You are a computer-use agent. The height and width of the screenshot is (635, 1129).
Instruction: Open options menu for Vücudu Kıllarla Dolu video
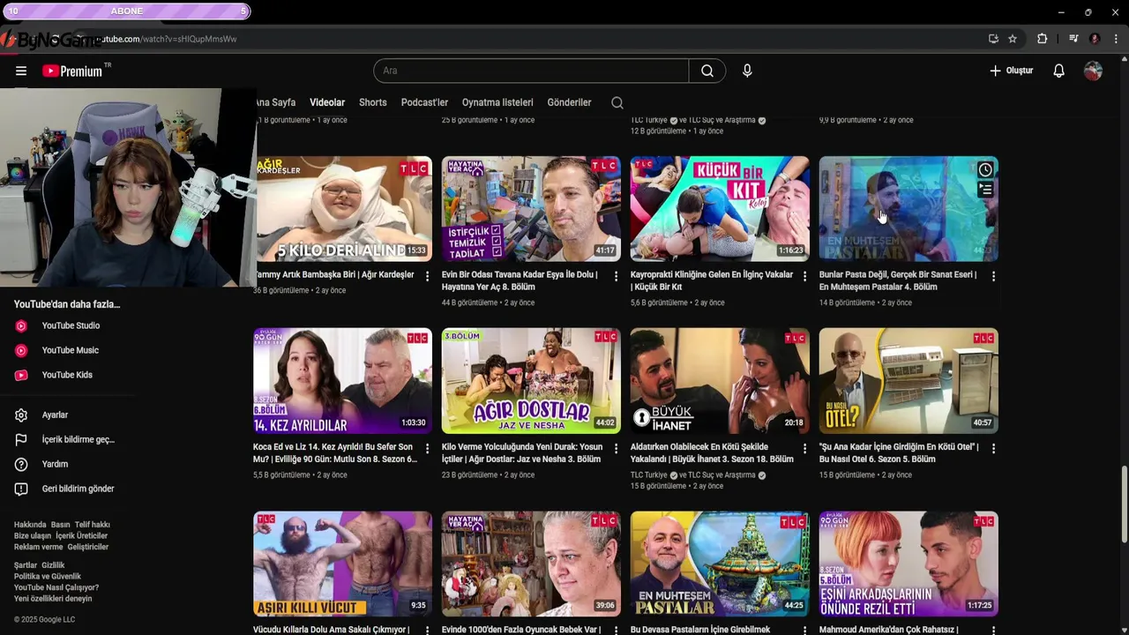point(427,630)
